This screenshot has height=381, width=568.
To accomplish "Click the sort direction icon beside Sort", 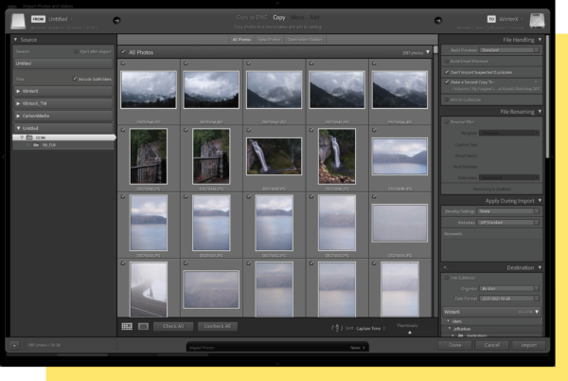I will (337, 328).
